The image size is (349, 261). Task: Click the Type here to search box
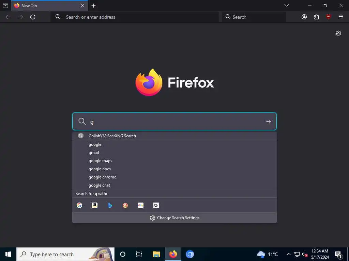65,254
